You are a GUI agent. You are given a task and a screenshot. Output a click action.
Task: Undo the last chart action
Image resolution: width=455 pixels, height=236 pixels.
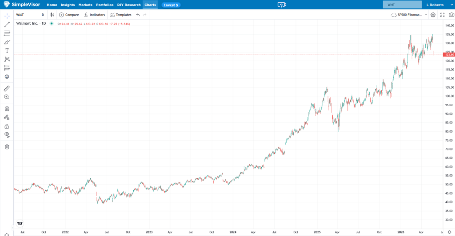point(138,15)
